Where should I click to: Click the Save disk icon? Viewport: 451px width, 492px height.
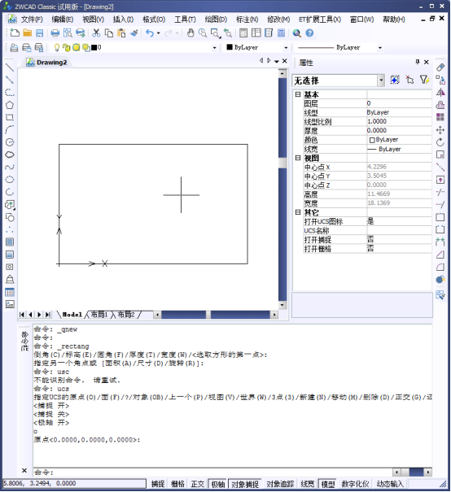pos(40,33)
